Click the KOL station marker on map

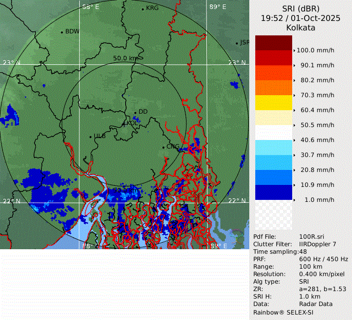click(x=125, y=123)
